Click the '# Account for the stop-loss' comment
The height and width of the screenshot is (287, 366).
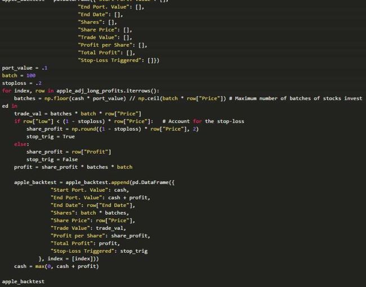[x=203, y=122]
